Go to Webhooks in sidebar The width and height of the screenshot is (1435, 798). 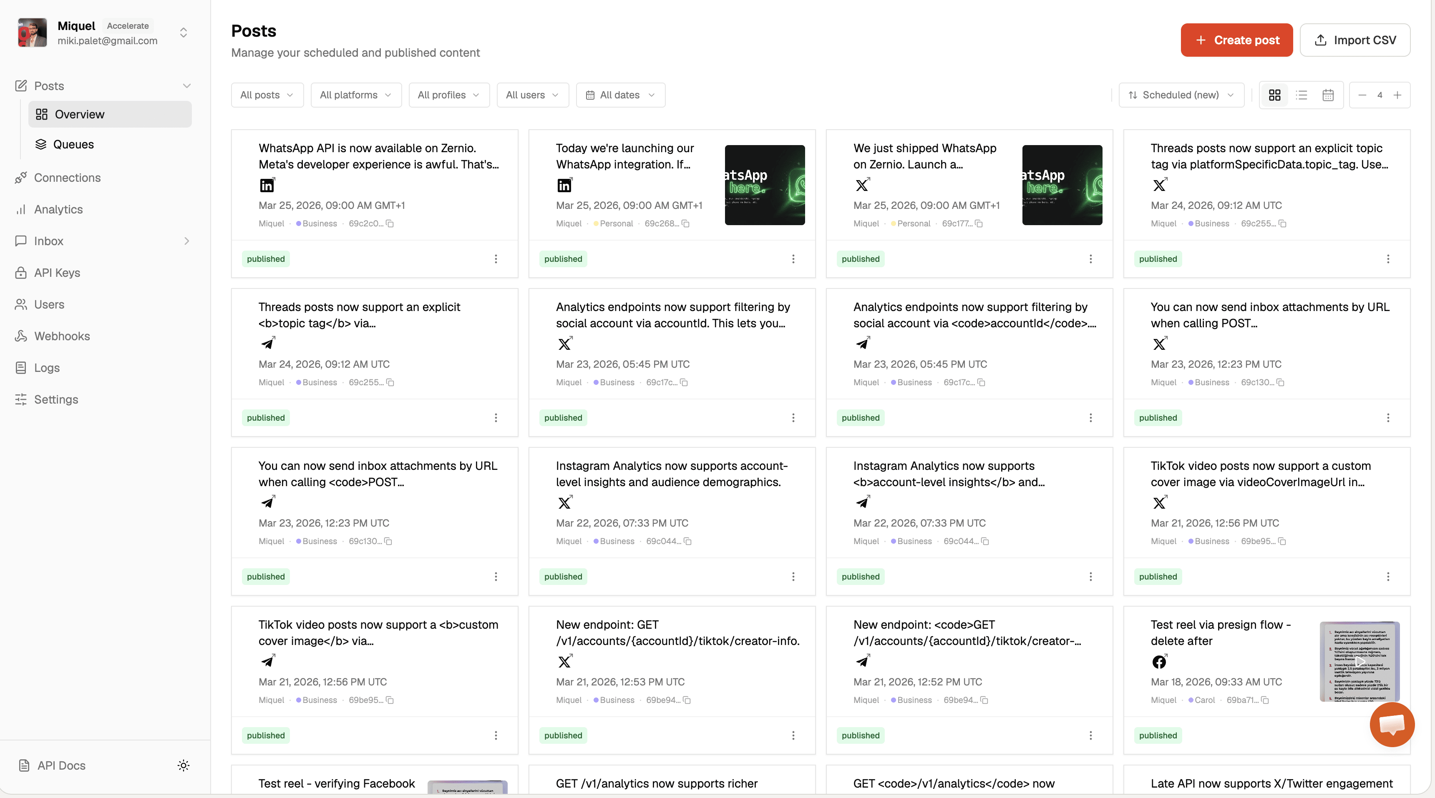62,336
